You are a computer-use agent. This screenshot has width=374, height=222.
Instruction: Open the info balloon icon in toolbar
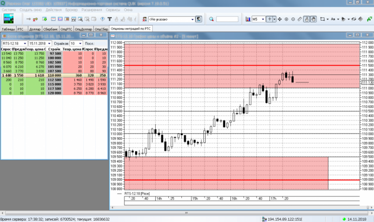102,19
